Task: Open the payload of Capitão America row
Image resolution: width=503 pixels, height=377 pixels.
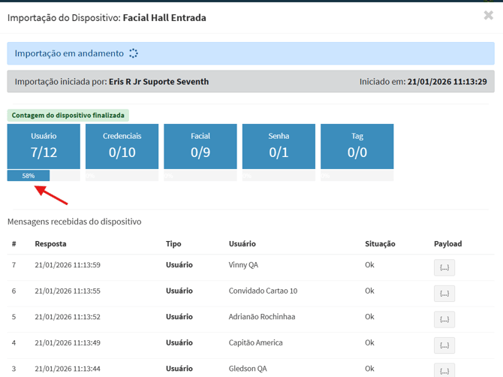Action: point(444,345)
